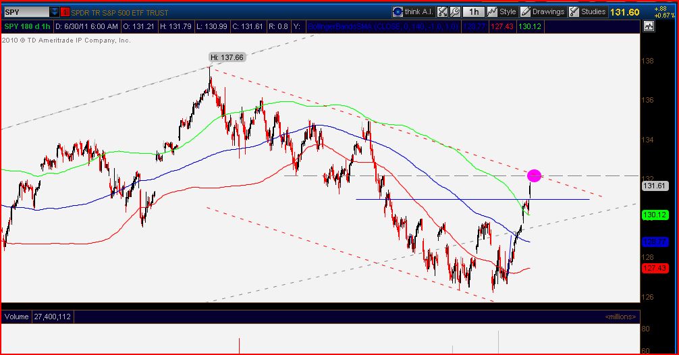Change the 1h timeframe button
Viewport: 679px width, 355px height.
point(474,11)
